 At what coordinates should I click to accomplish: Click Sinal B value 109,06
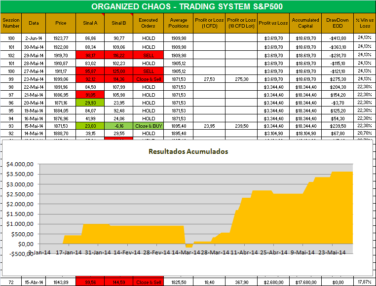coord(119,47)
